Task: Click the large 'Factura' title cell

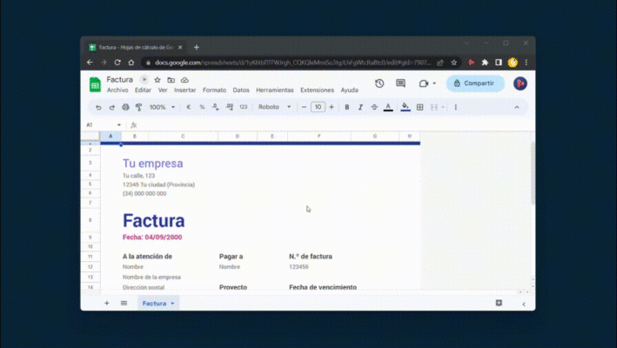Action: coord(153,220)
